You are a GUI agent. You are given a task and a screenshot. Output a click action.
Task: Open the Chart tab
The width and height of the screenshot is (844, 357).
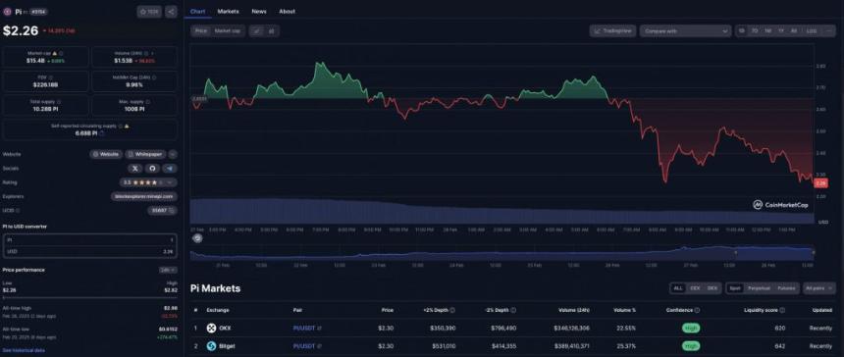point(197,12)
